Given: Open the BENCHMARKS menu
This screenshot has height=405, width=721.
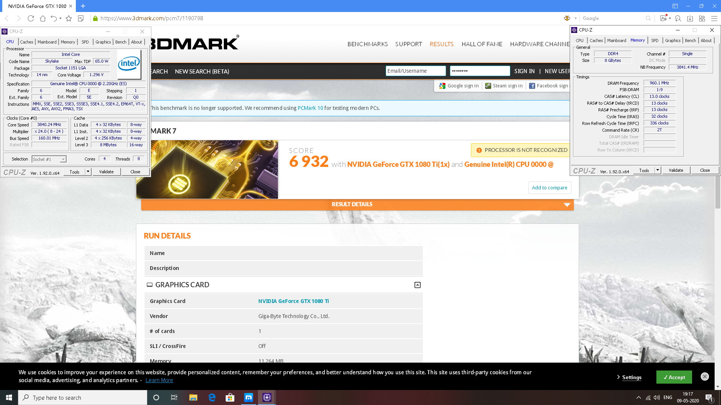Looking at the screenshot, I should (368, 44).
